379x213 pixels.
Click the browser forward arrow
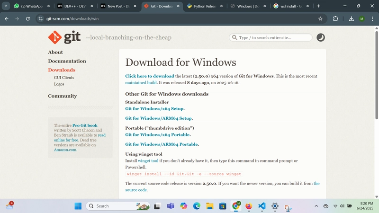click(x=17, y=18)
